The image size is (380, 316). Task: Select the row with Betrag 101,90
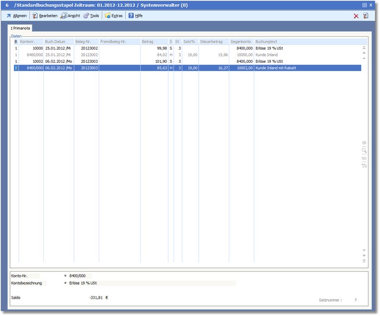(x=154, y=61)
